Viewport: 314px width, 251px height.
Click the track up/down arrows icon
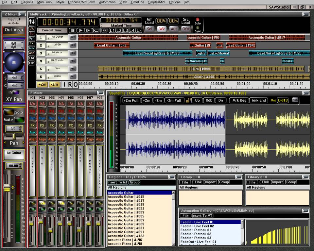[32, 22]
